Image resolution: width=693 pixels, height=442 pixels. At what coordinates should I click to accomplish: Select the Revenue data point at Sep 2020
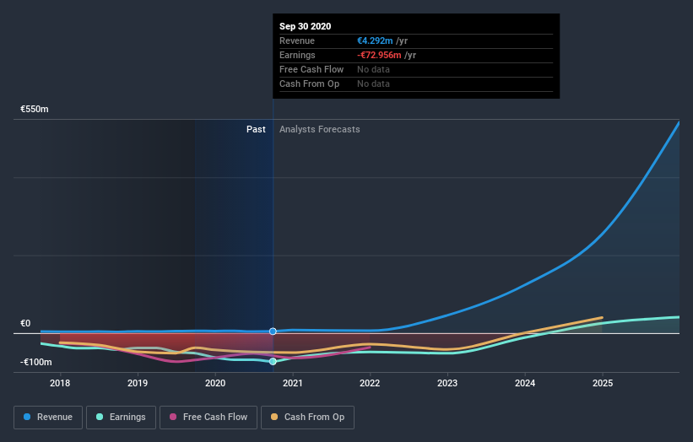click(273, 331)
